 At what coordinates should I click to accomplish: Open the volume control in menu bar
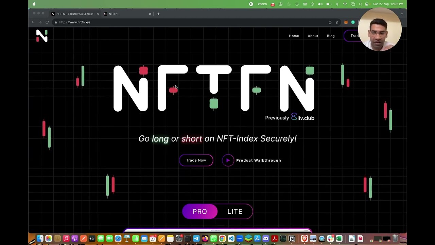320,4
